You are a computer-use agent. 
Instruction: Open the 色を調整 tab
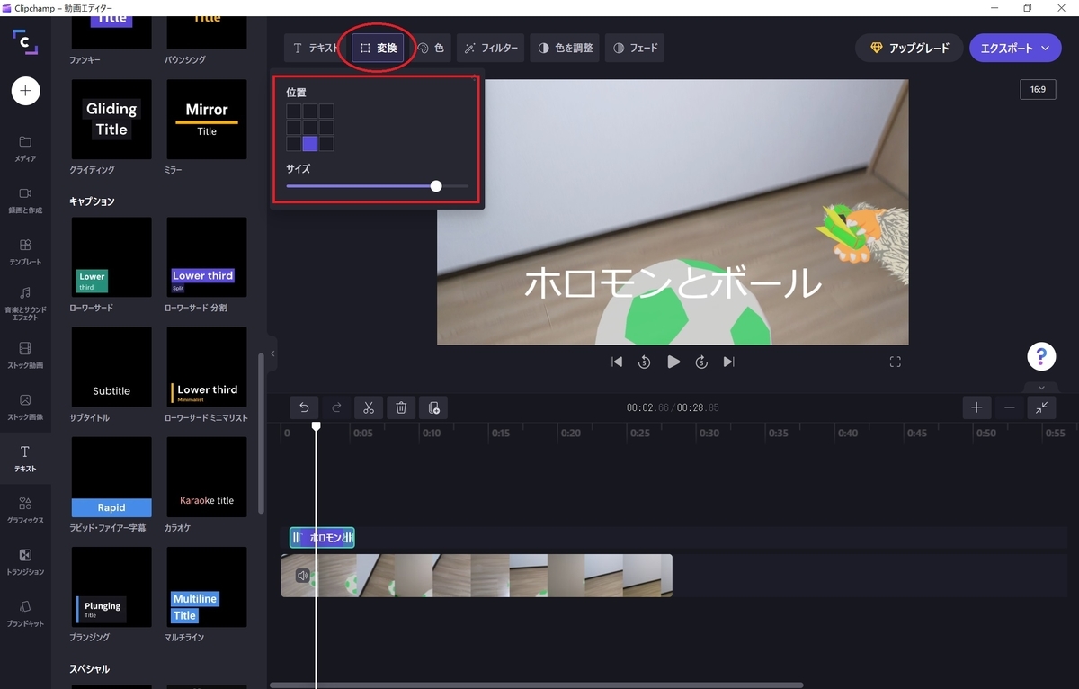[565, 48]
